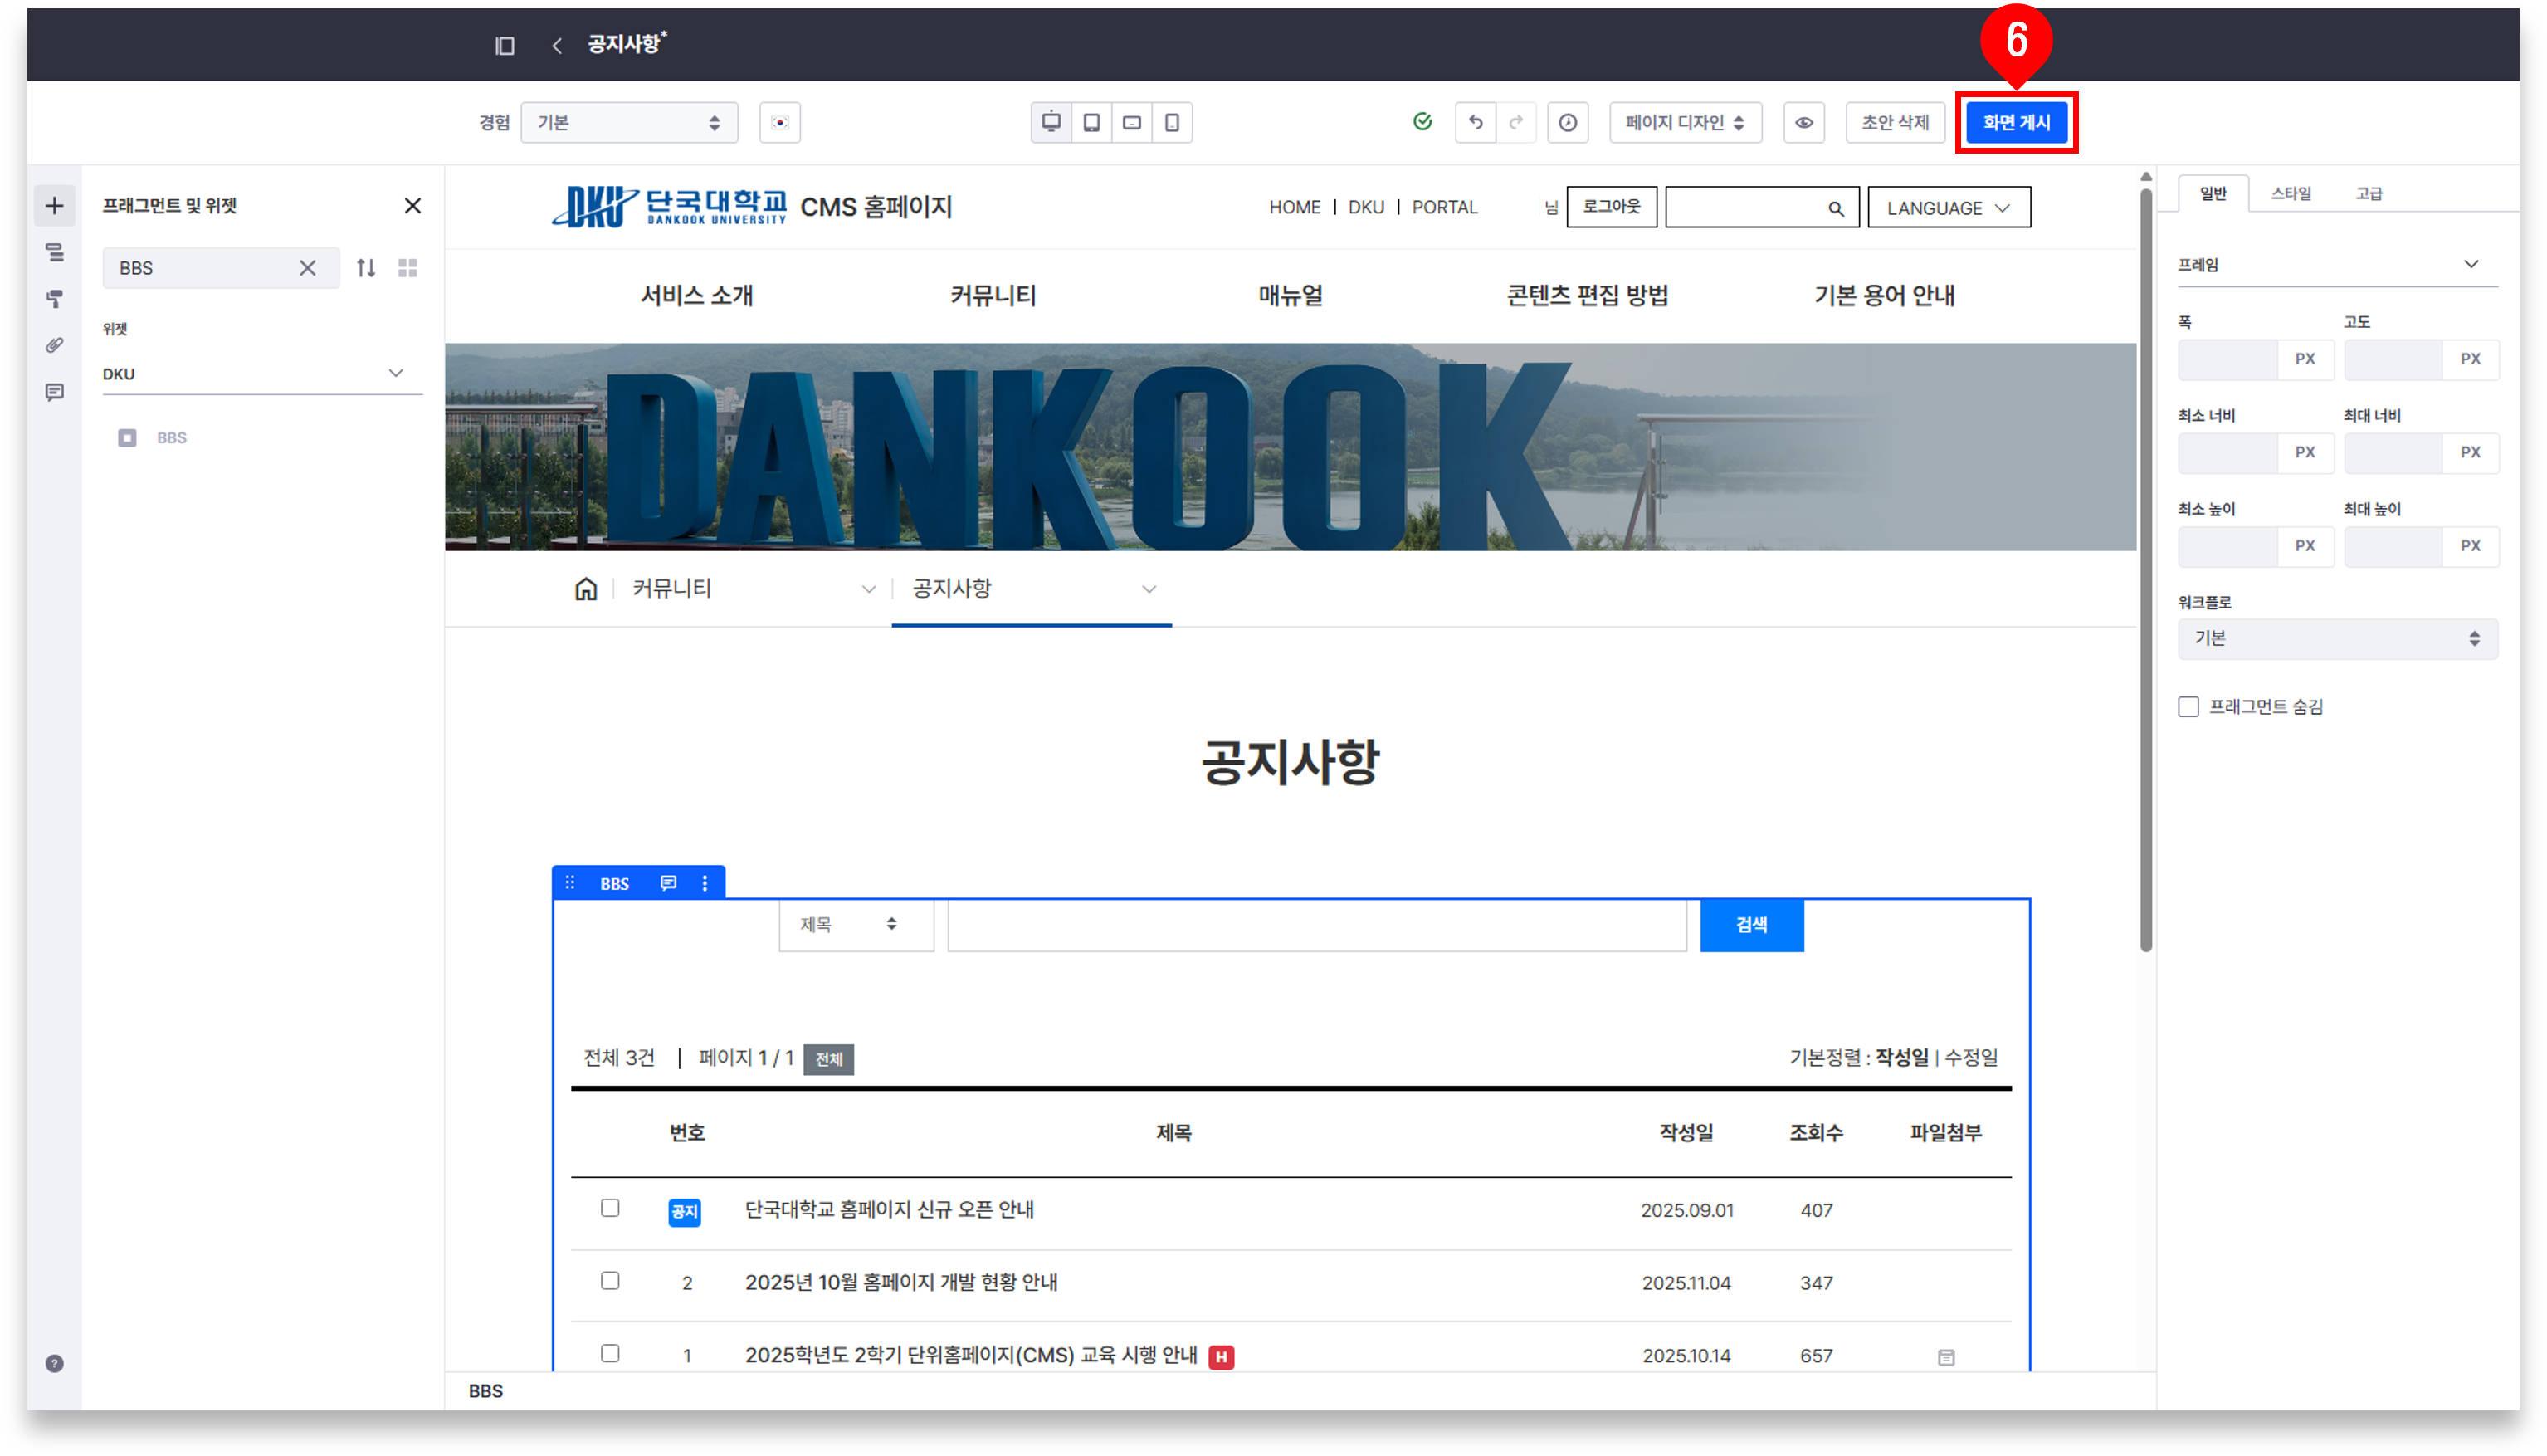This screenshot has height=1456, width=2547.
Task: Click the 폭 width input field
Action: point(2228,359)
